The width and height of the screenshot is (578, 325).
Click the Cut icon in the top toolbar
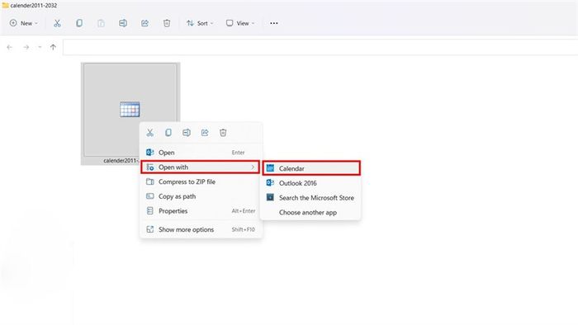[57, 23]
